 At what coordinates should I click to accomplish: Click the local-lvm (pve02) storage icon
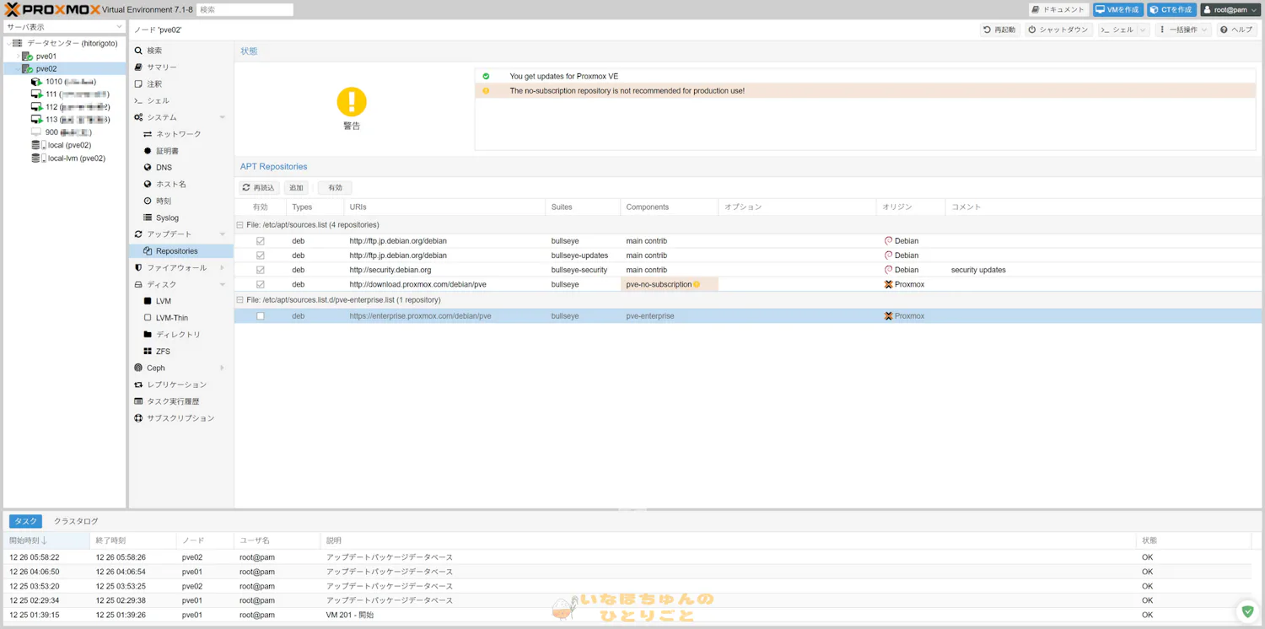click(39, 158)
